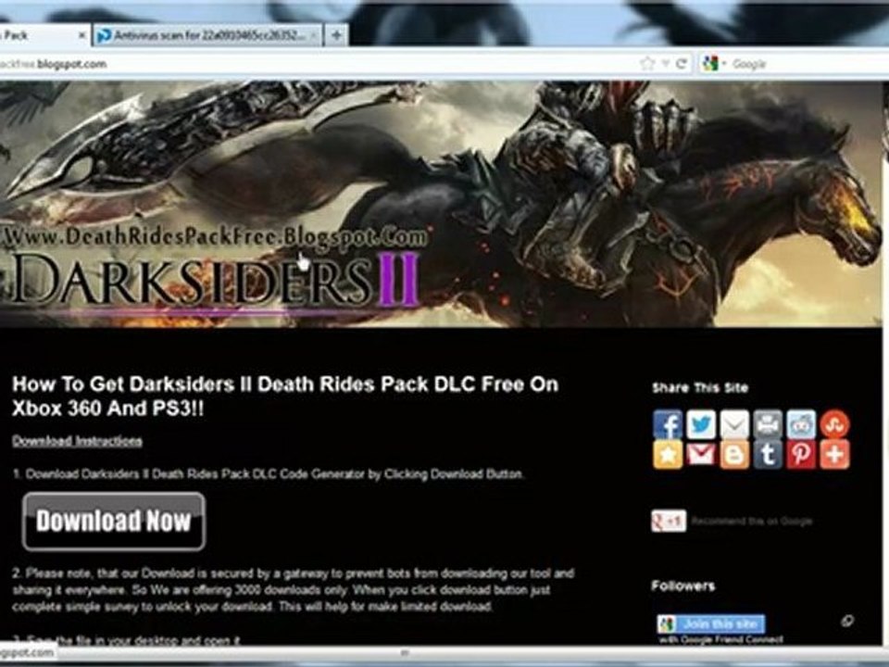
Task: Switch to the Antivirus scan tab
Action: pos(208,36)
